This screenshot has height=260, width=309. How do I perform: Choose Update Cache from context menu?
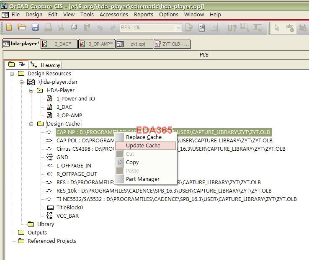(x=145, y=146)
